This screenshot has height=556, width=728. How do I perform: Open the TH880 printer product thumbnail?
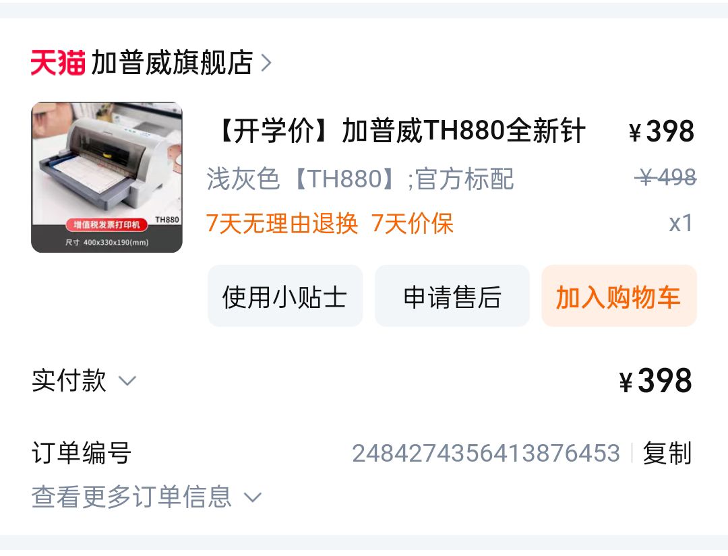pos(107,177)
